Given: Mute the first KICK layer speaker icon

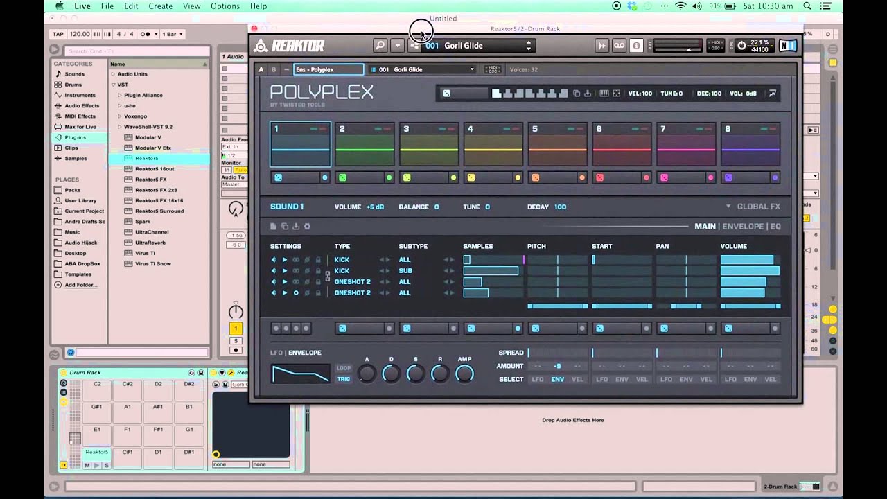Looking at the screenshot, I should click(274, 260).
